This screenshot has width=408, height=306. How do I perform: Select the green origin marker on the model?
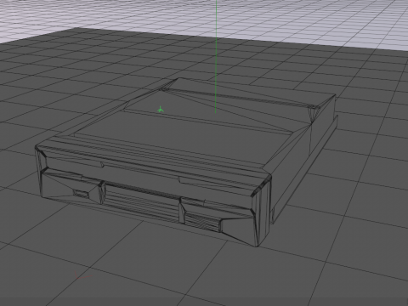point(161,110)
